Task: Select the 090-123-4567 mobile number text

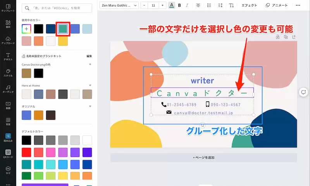Action: 226,104
